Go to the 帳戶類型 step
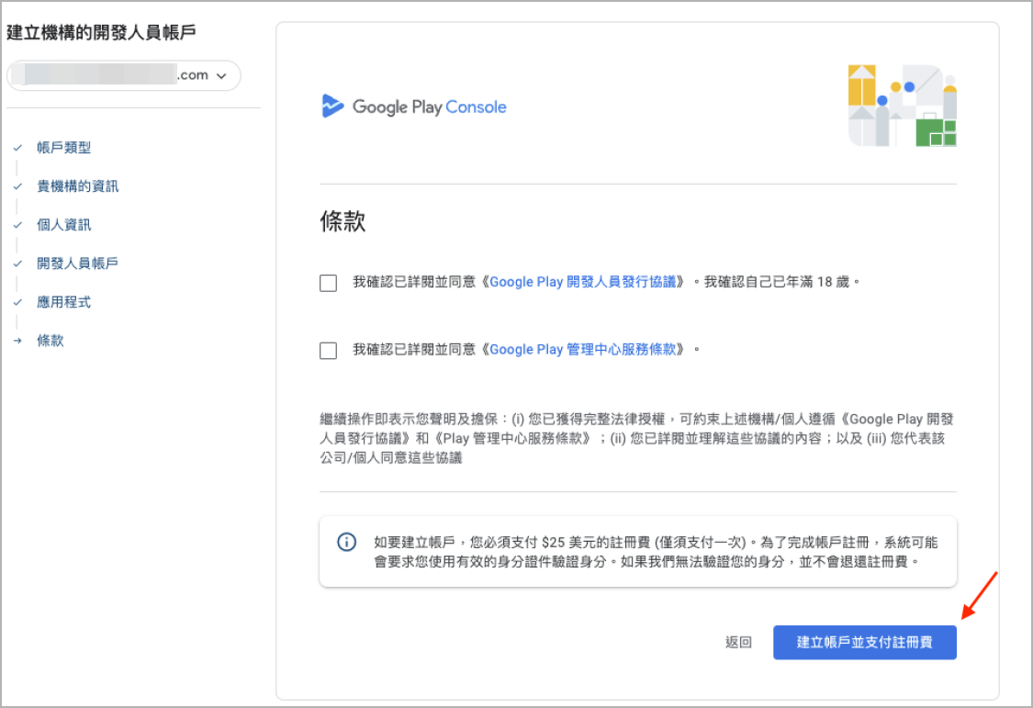This screenshot has height=708, width=1033. tap(64, 148)
